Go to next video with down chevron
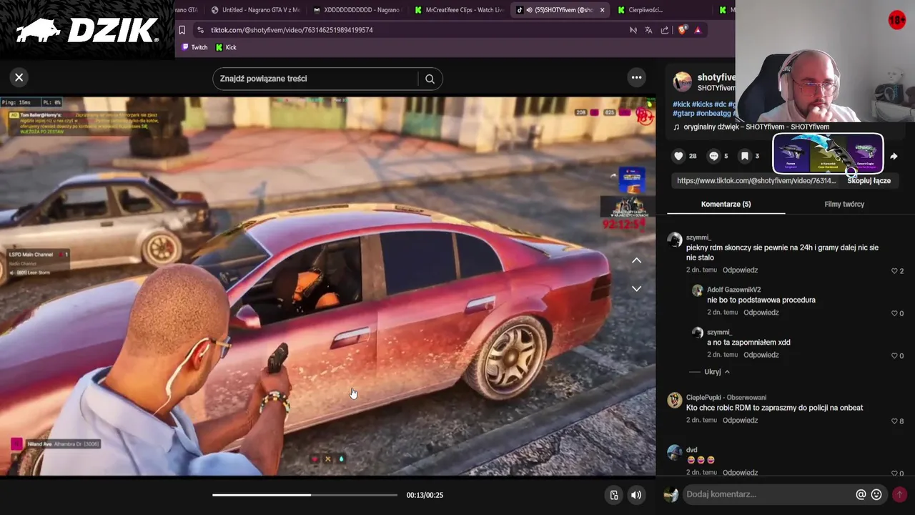This screenshot has width=915, height=515. tap(636, 288)
